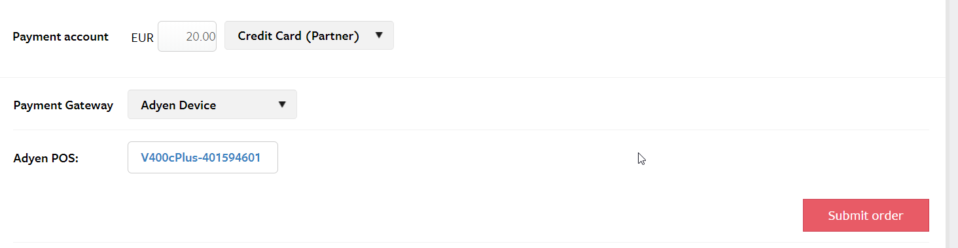958x248 pixels.
Task: Focus the EUR amount input box
Action: click(187, 37)
